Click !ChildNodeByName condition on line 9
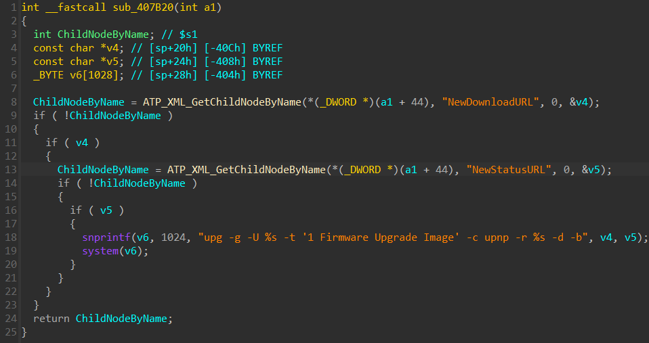Viewport: 649px width, 343px height. pyautogui.click(x=112, y=115)
